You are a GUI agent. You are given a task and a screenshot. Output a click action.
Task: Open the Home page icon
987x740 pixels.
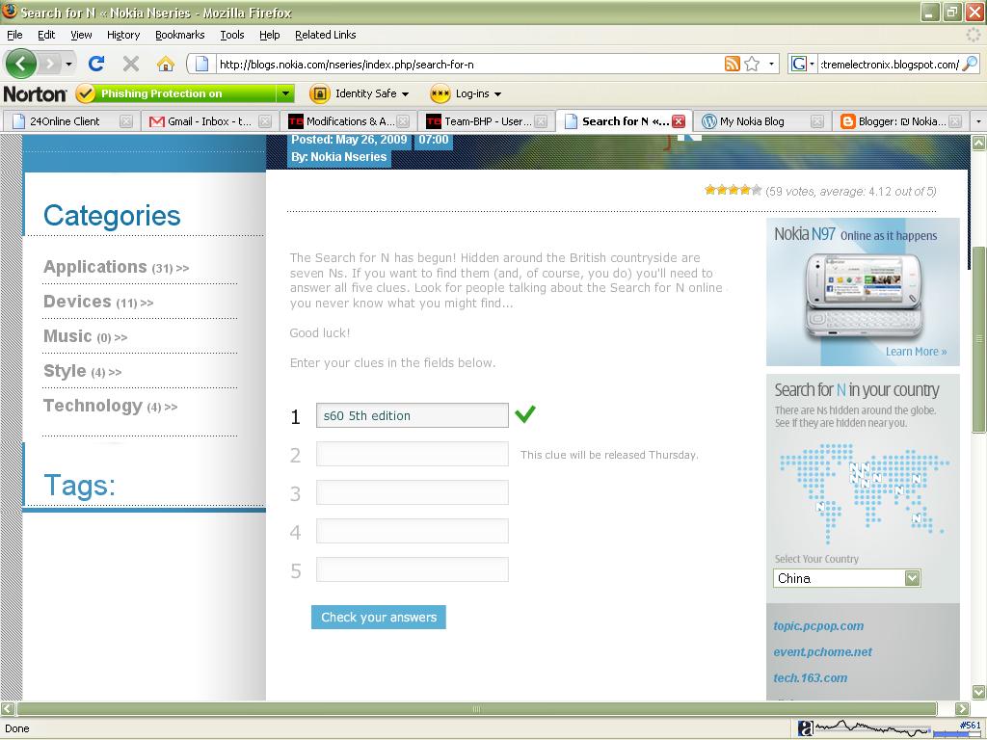tap(166, 64)
